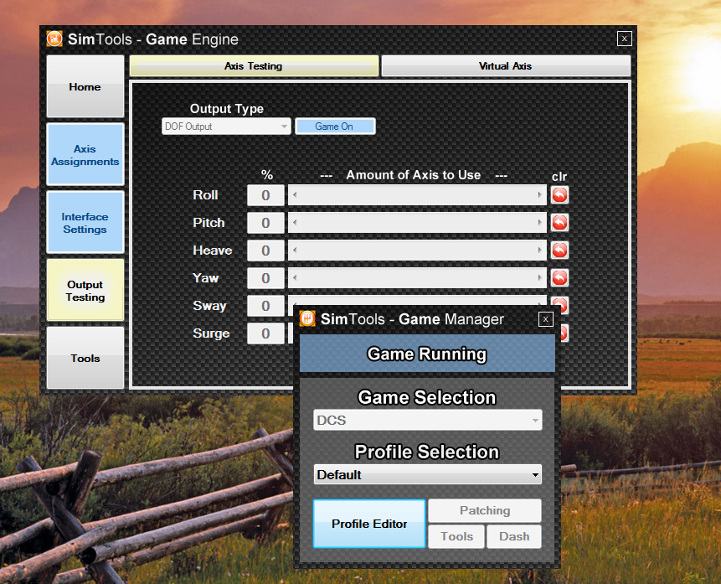Viewport: 721px width, 584px height.
Task: Click the Pitch percent value field
Action: (265, 223)
